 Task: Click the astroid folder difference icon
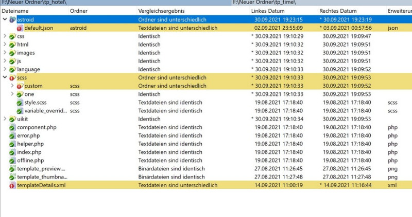pos(12,19)
